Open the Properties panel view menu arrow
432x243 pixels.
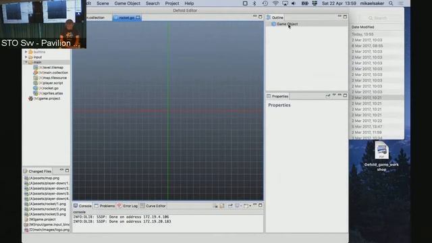(x=334, y=95)
